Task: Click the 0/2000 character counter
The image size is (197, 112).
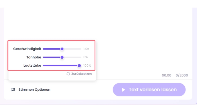Action: pyautogui.click(x=182, y=75)
